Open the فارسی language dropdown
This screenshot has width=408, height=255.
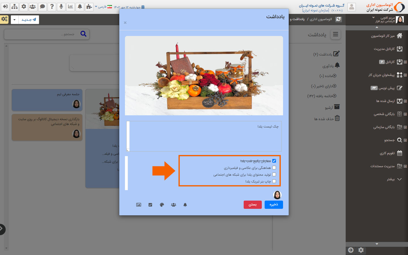pyautogui.click(x=103, y=7)
